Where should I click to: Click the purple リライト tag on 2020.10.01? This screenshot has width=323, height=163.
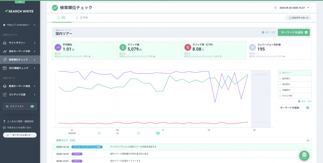[77, 161]
